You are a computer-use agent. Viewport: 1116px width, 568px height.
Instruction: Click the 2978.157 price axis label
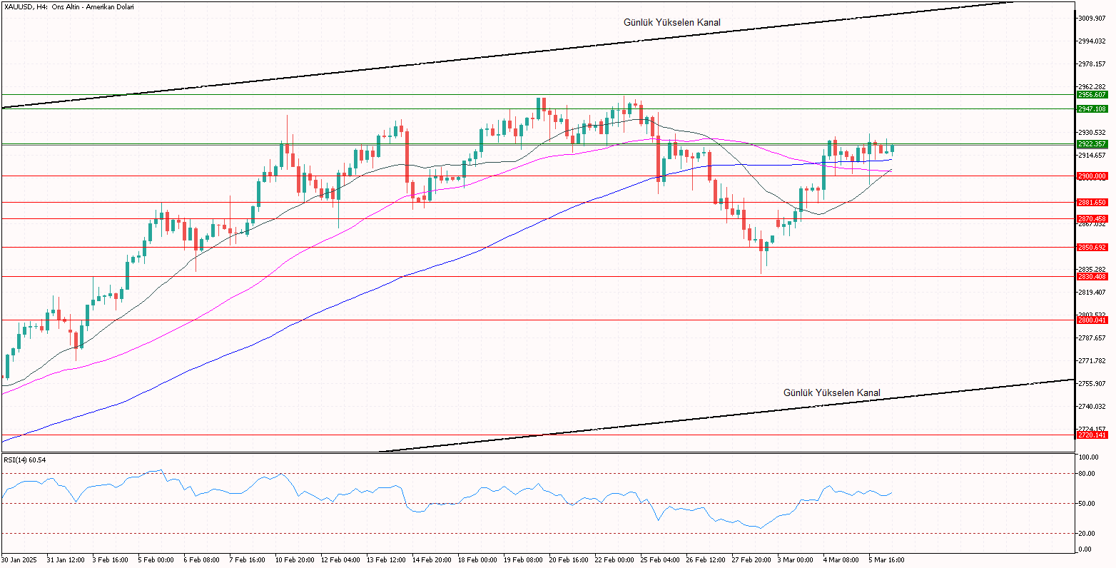(x=1093, y=64)
